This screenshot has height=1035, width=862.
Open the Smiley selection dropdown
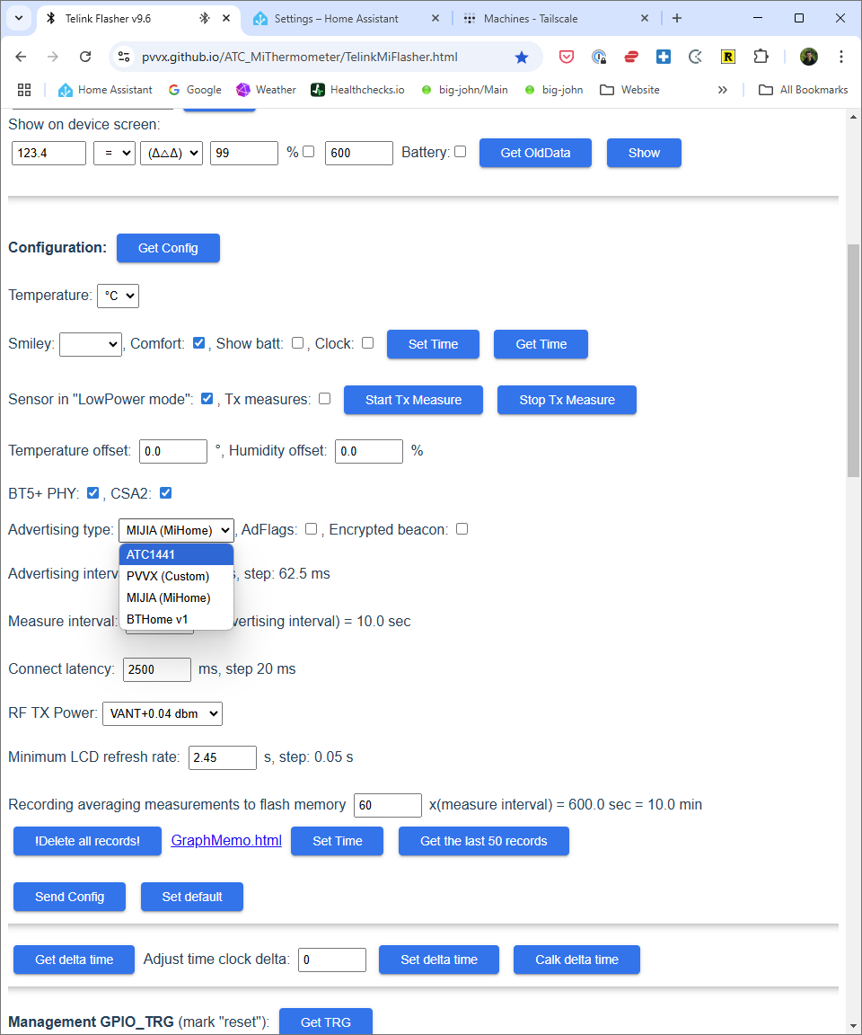91,344
